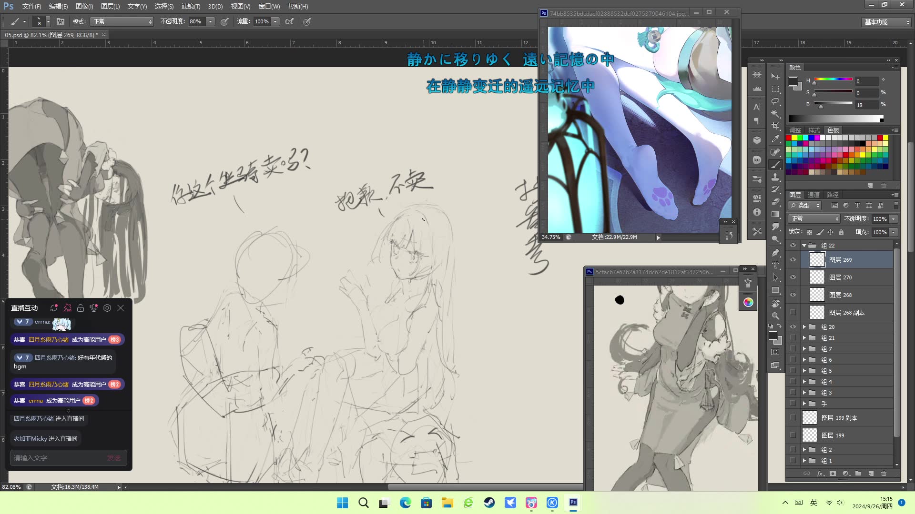Hide group 组 20
Screen dimensions: 915x514
793,327
